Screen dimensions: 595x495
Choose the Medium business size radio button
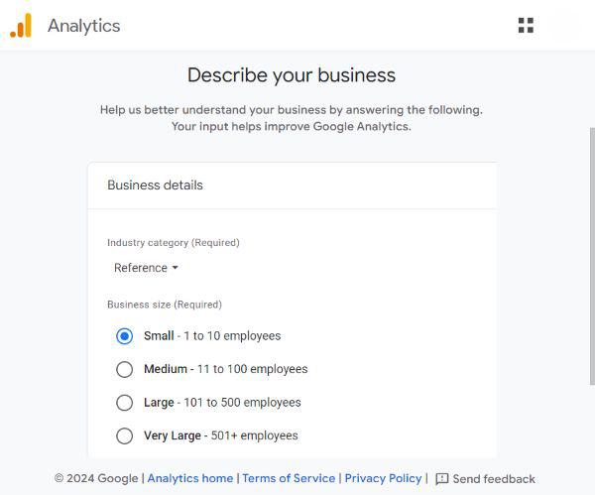pos(124,369)
